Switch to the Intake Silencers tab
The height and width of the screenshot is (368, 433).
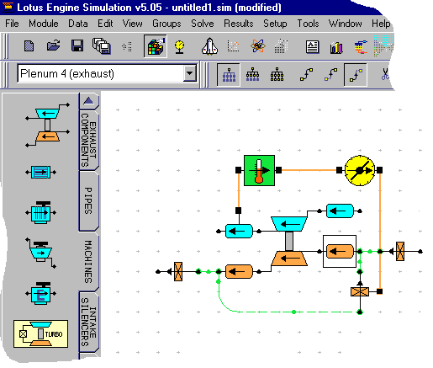[x=88, y=322]
